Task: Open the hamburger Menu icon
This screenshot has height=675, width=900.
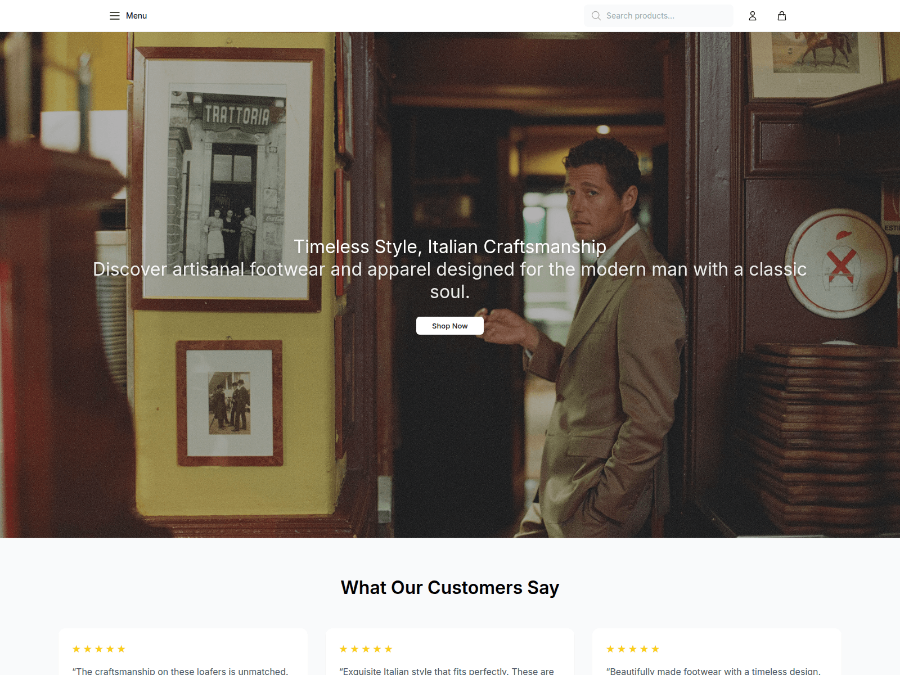Action: tap(115, 16)
